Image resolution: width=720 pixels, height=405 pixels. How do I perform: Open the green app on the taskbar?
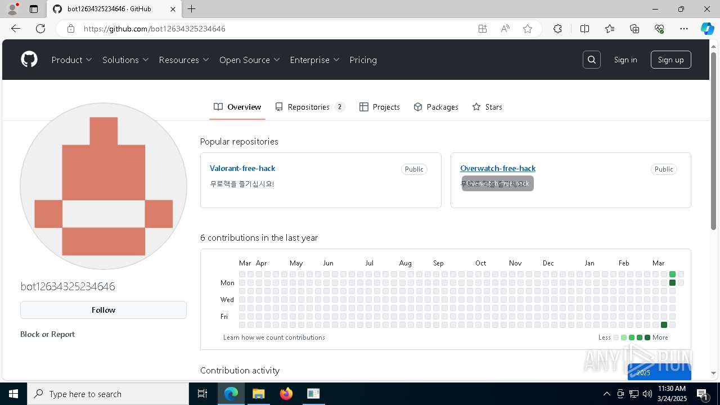click(x=313, y=394)
